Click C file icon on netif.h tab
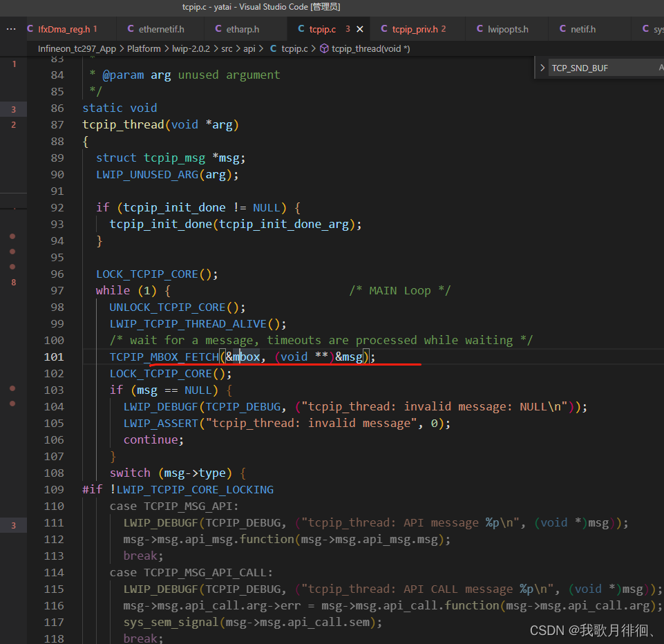Screen dimensions: 664x644 (563, 29)
